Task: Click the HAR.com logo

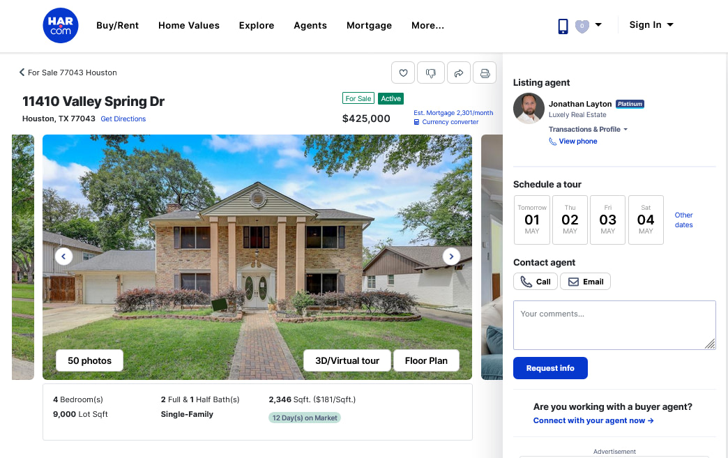Action: 61,26
